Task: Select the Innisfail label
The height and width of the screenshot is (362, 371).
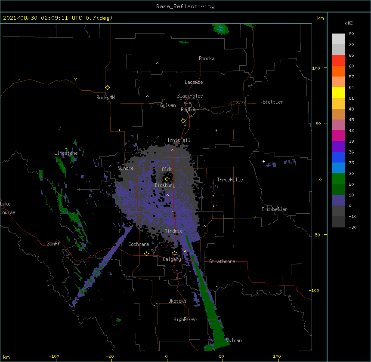Action: pyautogui.click(x=179, y=140)
